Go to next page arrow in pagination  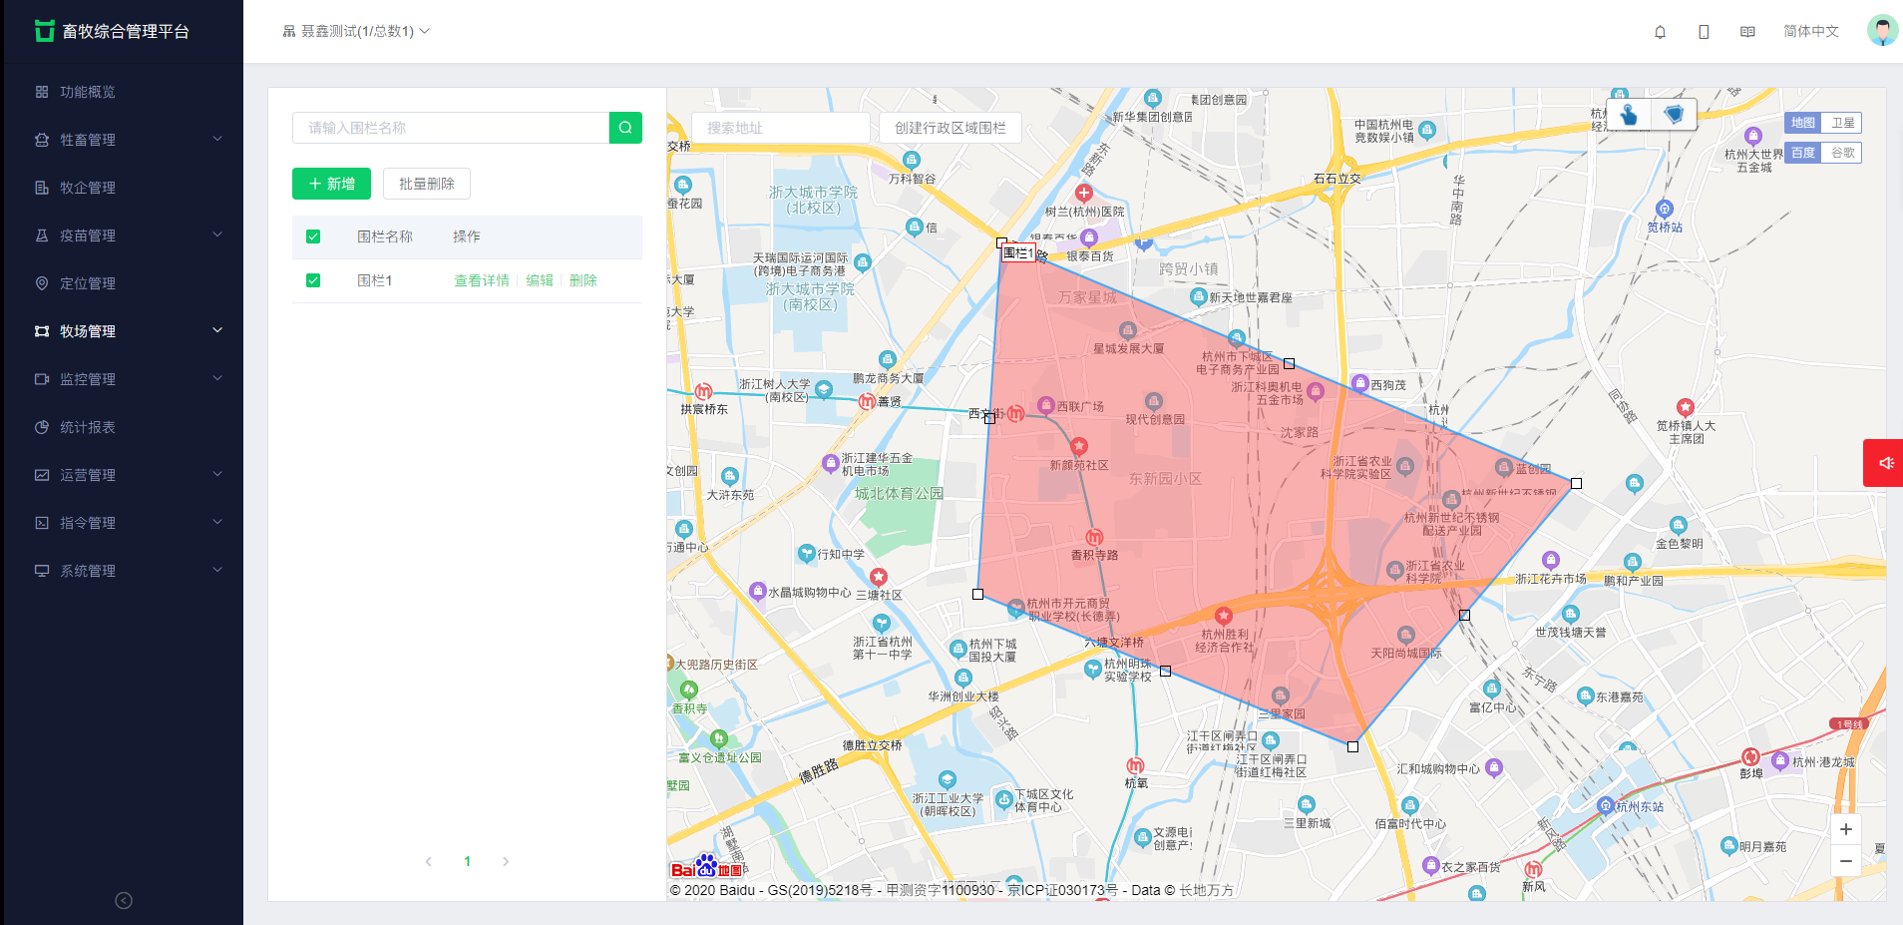pyautogui.click(x=506, y=861)
